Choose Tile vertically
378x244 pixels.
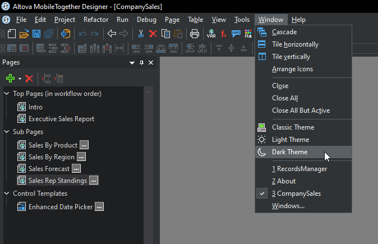303,57
